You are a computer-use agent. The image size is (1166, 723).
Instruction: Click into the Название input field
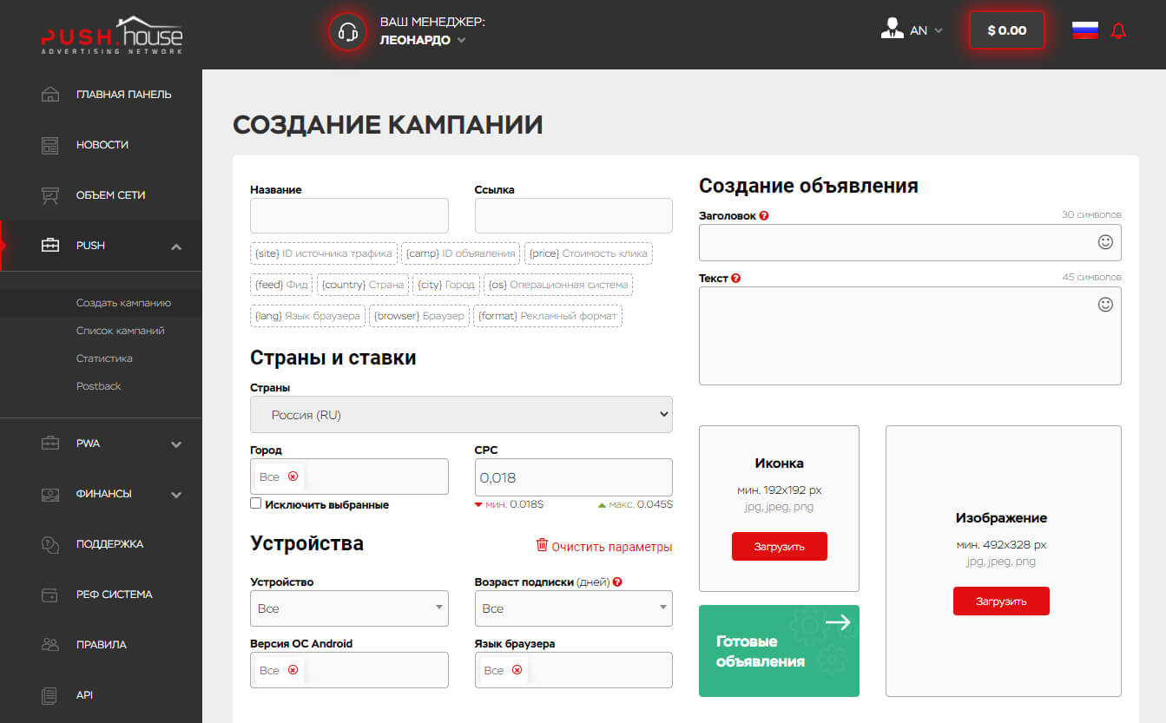coord(349,216)
